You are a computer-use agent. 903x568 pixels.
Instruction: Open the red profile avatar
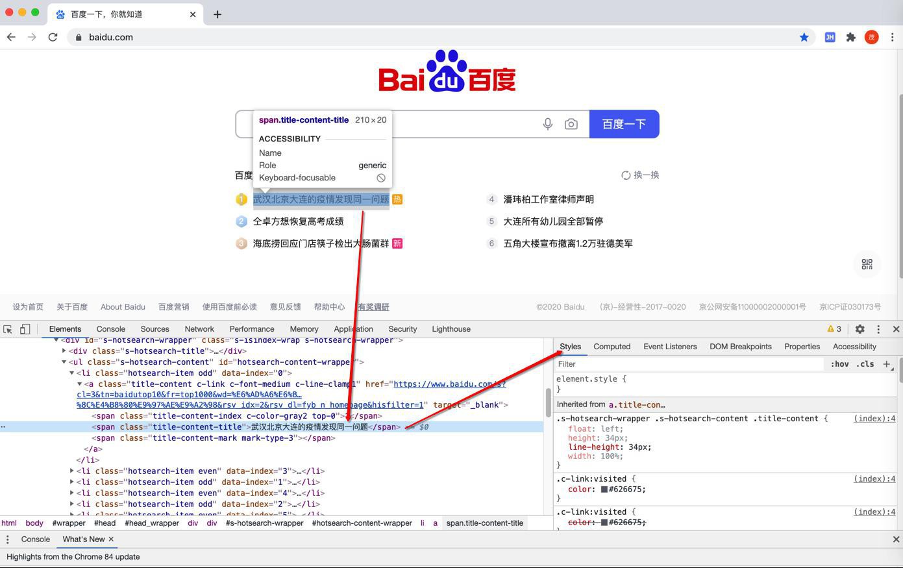click(872, 37)
